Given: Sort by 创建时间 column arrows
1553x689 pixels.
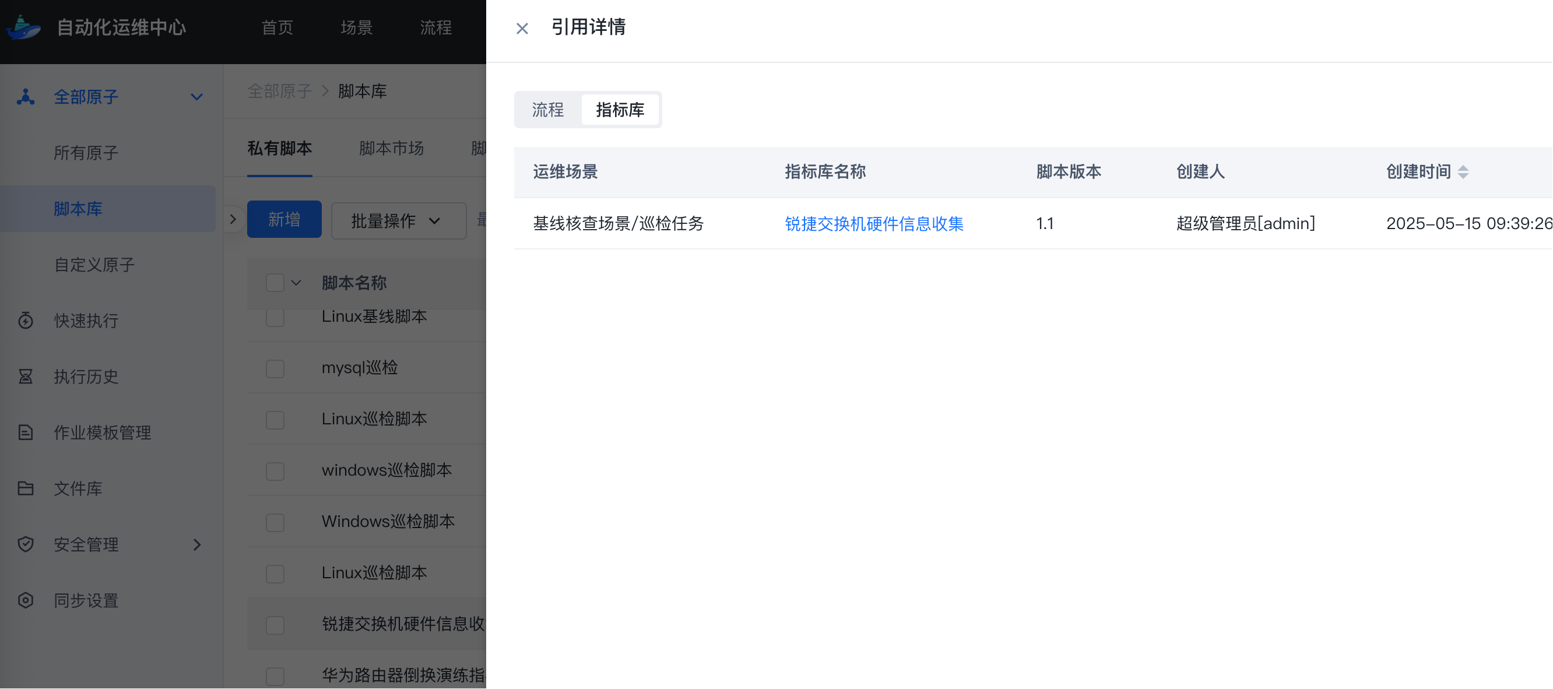Looking at the screenshot, I should pos(1463,172).
